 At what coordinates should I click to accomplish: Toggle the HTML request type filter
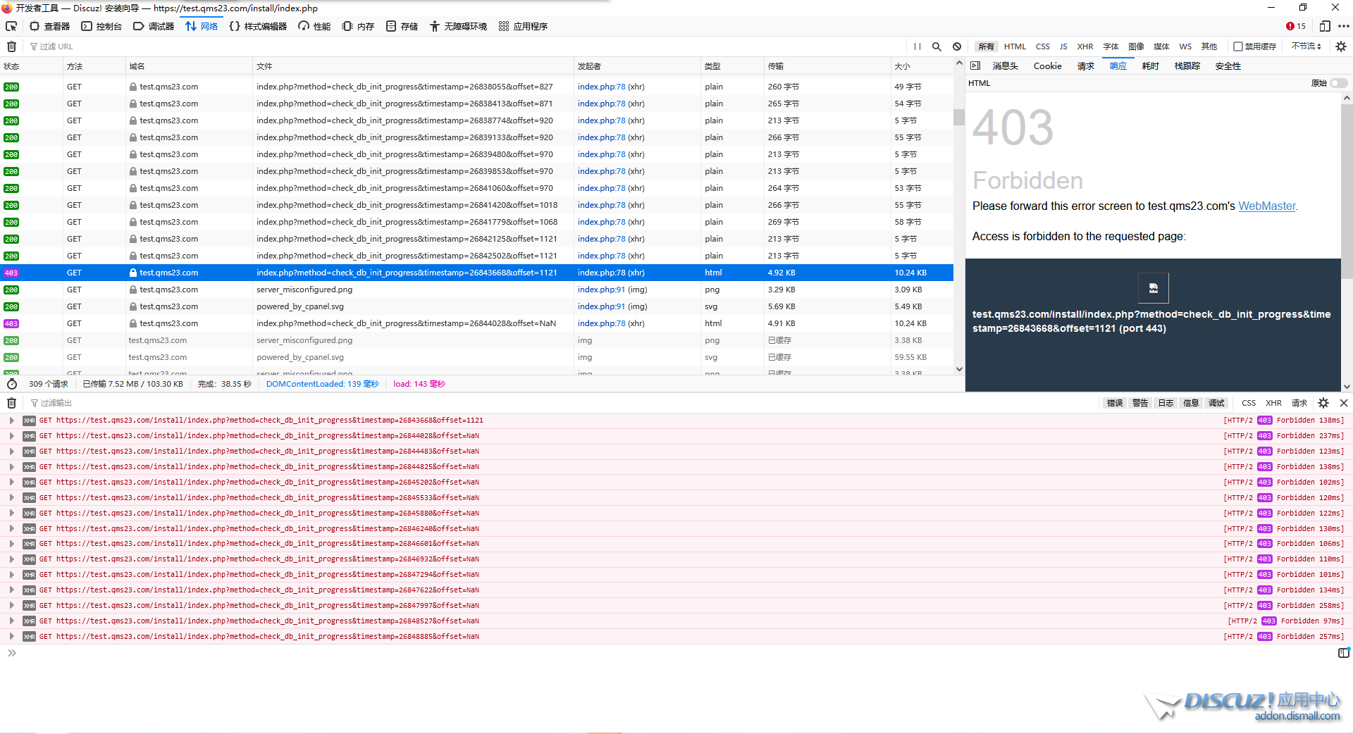pos(1015,46)
